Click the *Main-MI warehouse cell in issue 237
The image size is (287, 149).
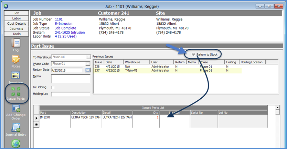[131, 71]
